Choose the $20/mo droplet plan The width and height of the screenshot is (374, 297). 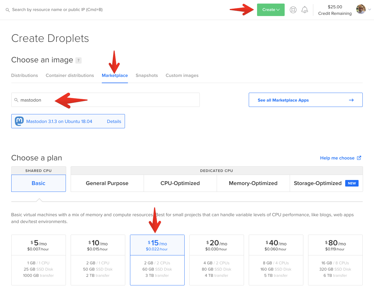pyautogui.click(x=217, y=260)
